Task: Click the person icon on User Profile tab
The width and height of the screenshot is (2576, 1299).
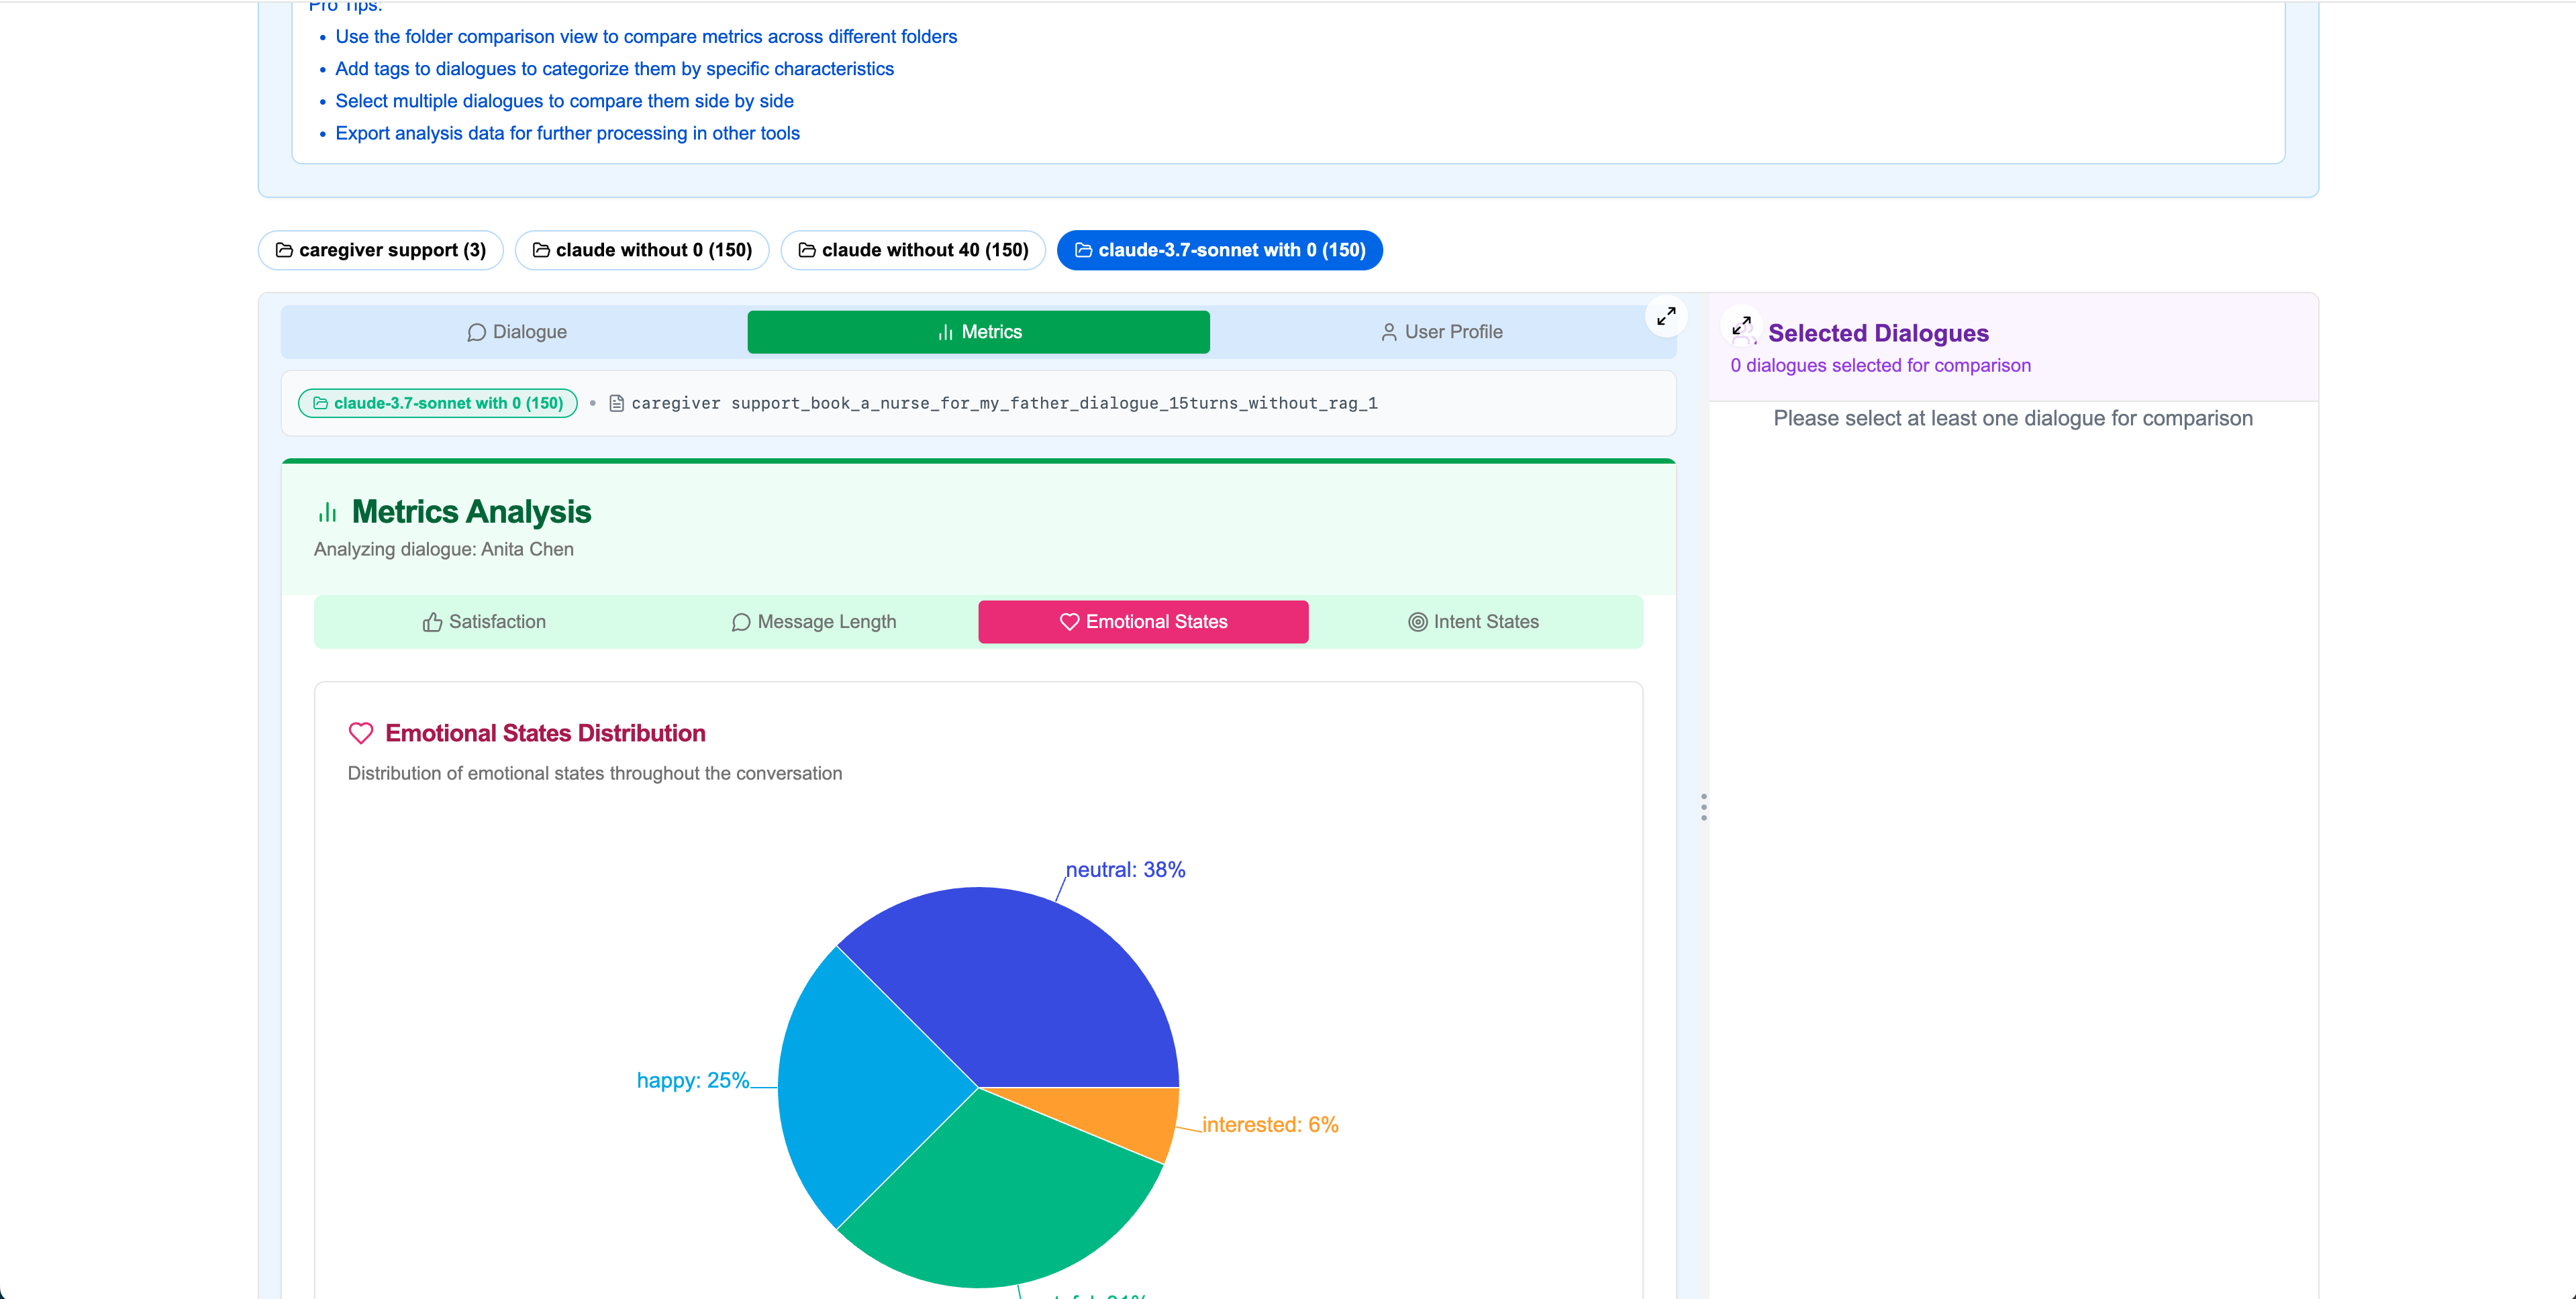Action: click(1388, 332)
